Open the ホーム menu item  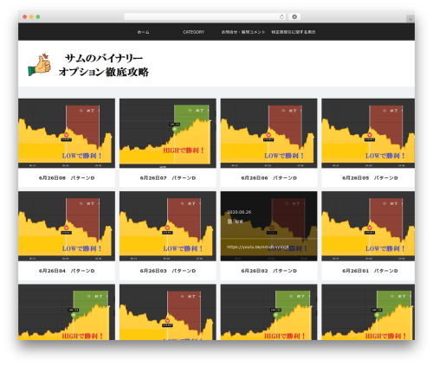143,32
